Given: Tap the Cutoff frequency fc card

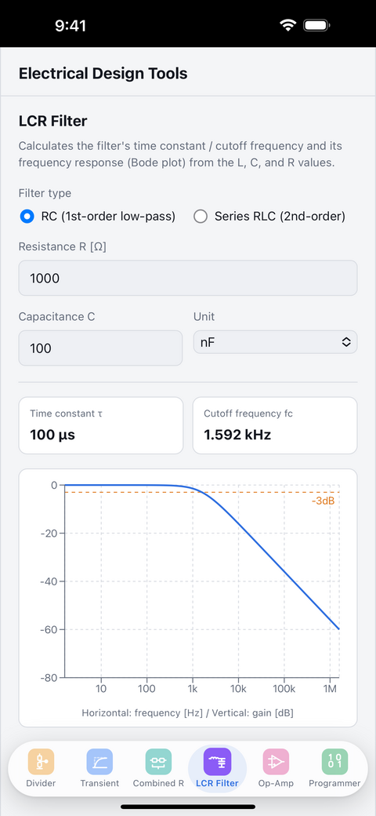Looking at the screenshot, I should (275, 426).
